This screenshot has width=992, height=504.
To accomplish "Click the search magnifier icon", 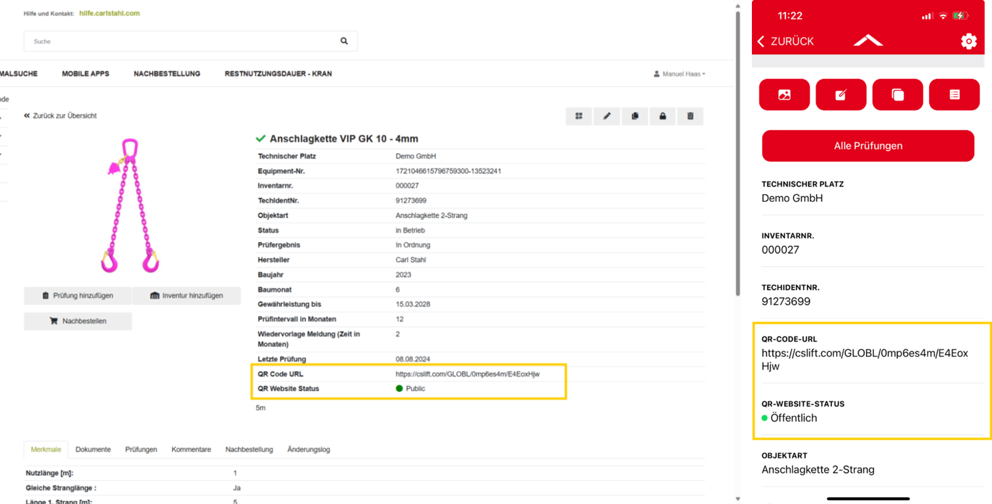I will [344, 41].
